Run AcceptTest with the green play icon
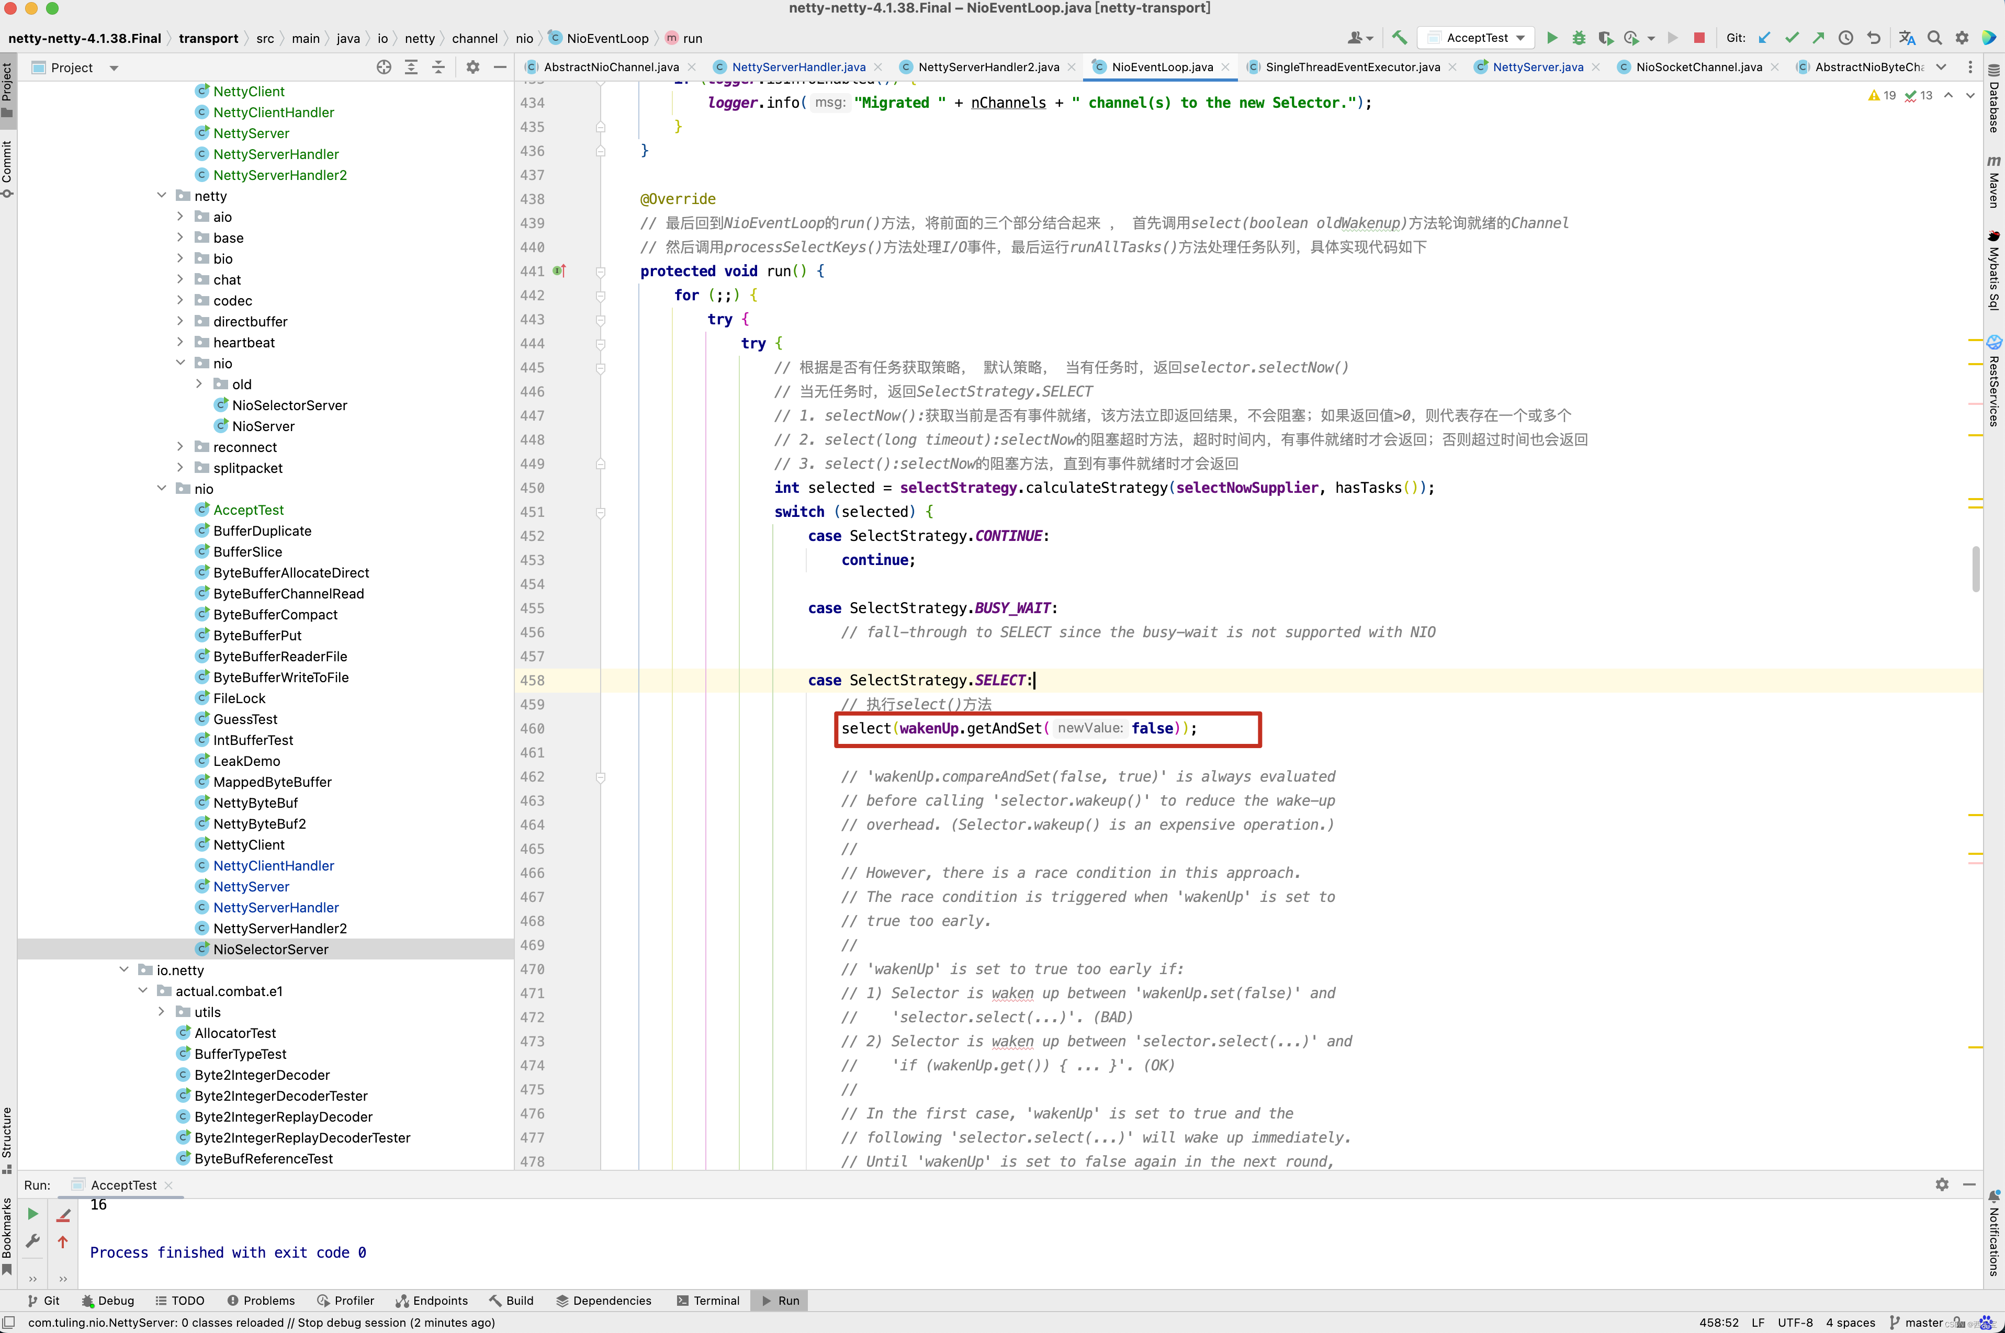Viewport: 2005px width, 1333px height. click(1552, 38)
